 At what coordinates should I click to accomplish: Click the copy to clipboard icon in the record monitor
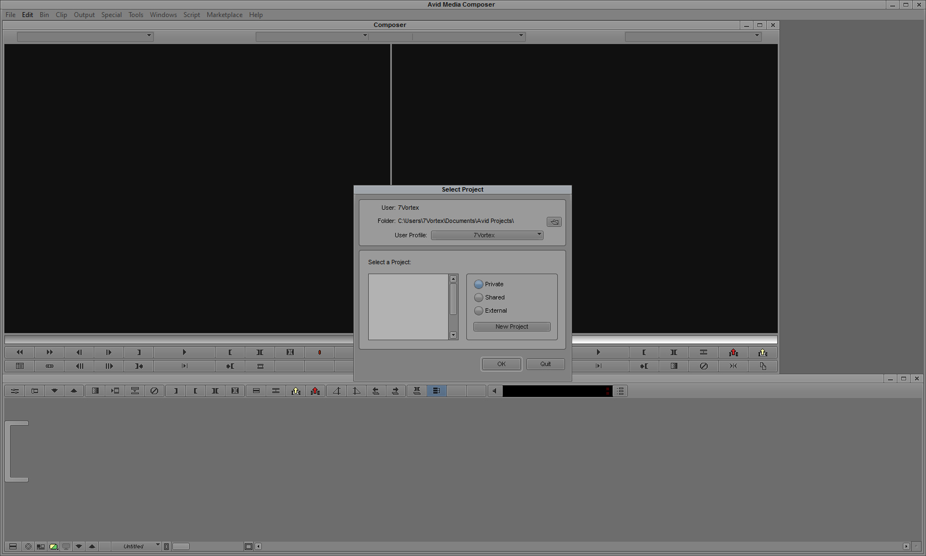(763, 366)
